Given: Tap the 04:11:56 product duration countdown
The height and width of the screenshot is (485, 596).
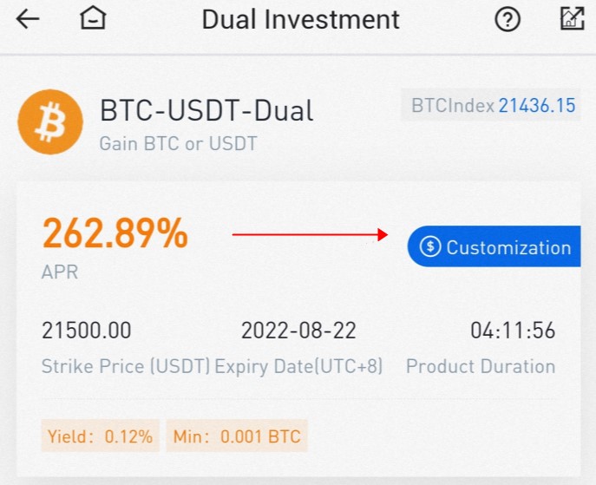Looking at the screenshot, I should 512,331.
